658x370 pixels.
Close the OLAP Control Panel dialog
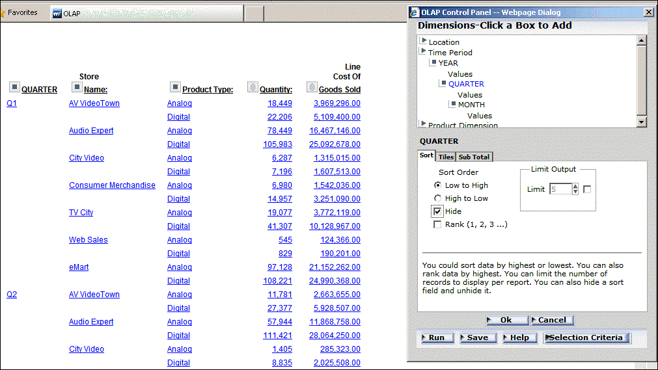[x=649, y=12]
